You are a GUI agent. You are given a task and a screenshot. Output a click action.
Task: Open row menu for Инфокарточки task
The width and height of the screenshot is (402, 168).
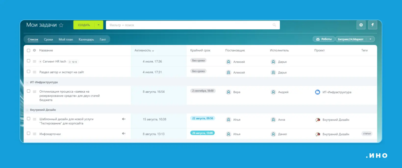(35, 134)
